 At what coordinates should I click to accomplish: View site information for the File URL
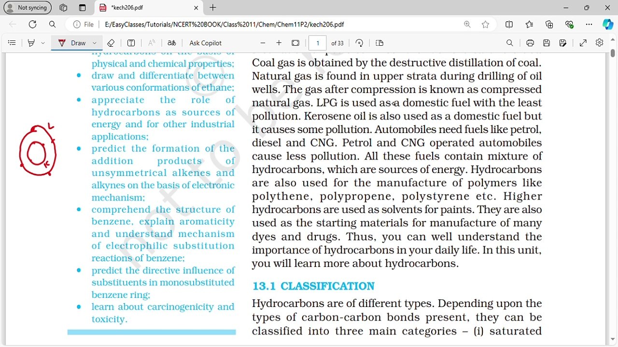coord(84,25)
